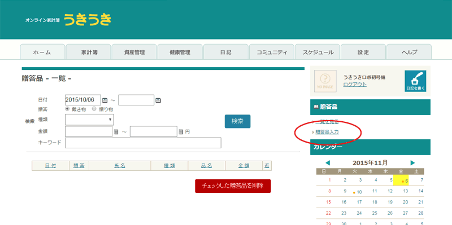This screenshot has height=225, width=452.
Task: Go to next month in calendar
Action: click(x=412, y=163)
